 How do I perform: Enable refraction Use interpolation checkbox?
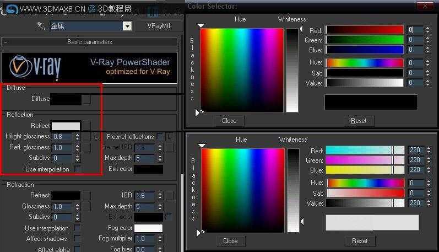(77, 228)
